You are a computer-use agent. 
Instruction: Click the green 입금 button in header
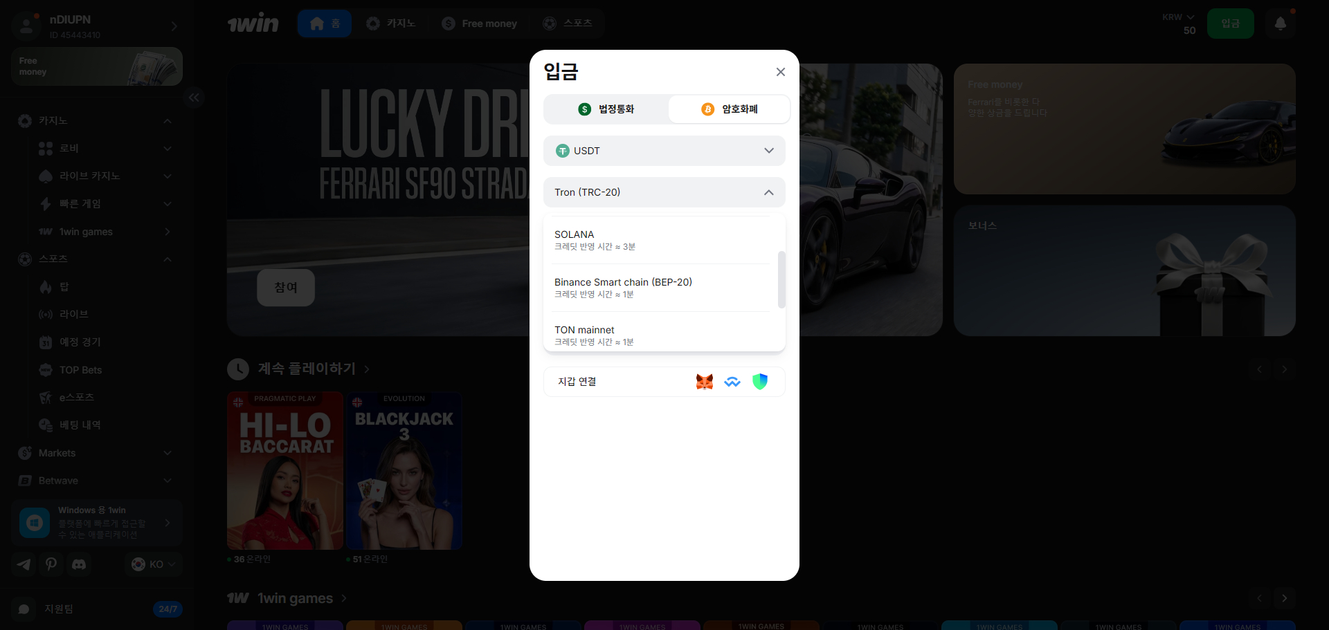1230,24
